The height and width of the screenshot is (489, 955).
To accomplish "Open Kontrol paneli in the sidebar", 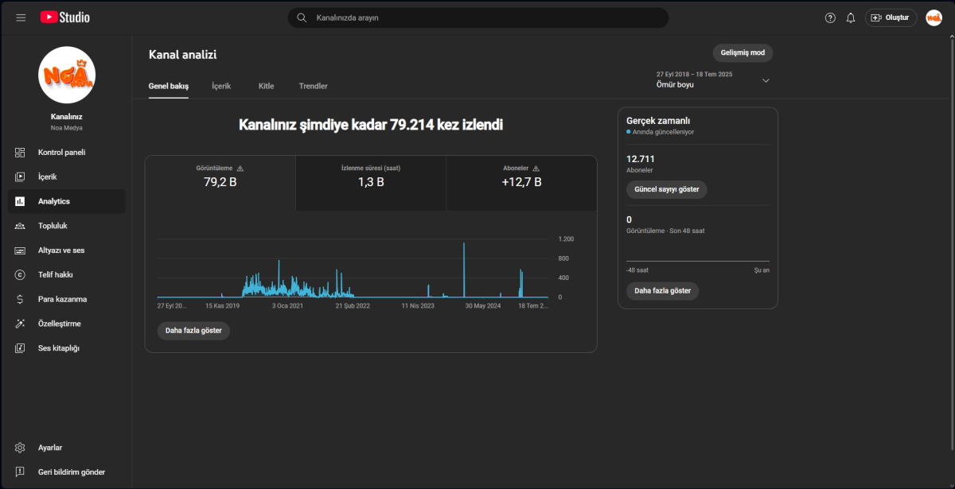I will (x=67, y=153).
